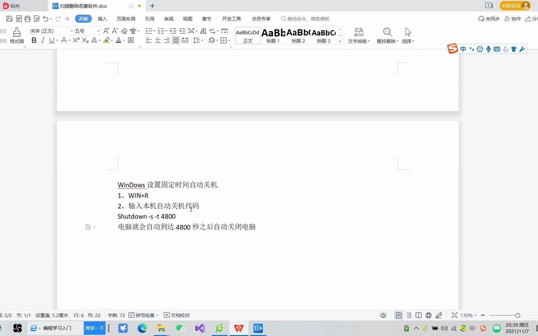Viewport: 538px width, 336px height.
Task: Decrease indent icon
Action: pyautogui.click(x=173, y=31)
